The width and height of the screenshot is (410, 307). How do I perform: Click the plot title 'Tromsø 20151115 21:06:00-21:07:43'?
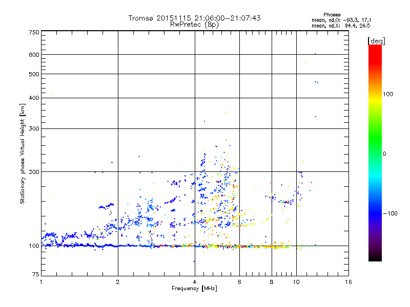194,18
